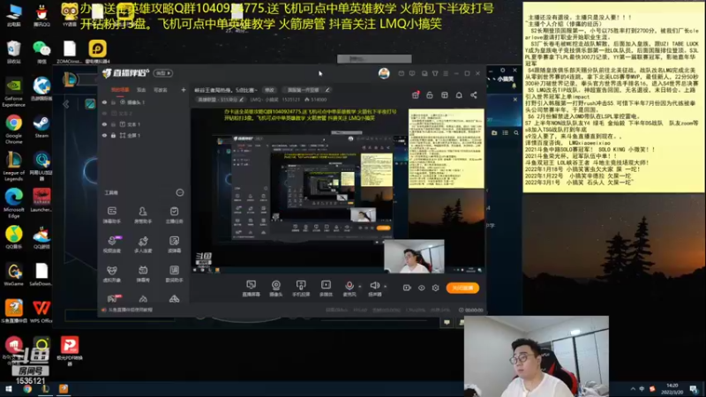The width and height of the screenshot is (706, 397).
Task: Select the 摄像头 1 source row
Action: [143, 102]
